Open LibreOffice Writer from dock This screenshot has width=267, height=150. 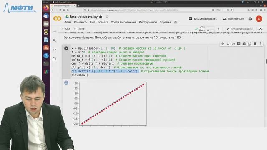pyautogui.click(x=46, y=40)
